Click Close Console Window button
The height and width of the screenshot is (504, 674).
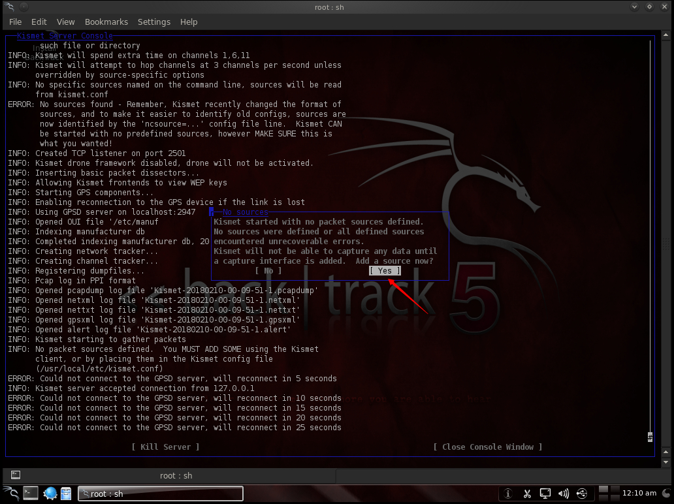487,447
